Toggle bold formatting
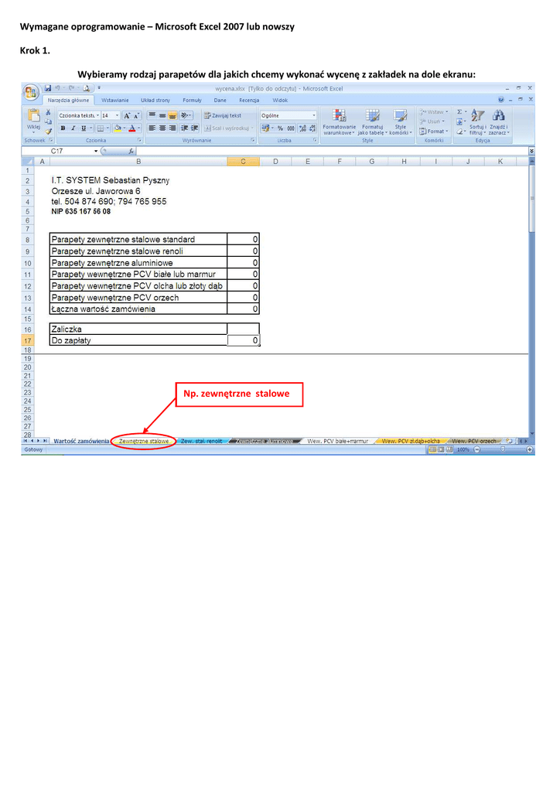This screenshot has height=792, width=560. [x=63, y=128]
